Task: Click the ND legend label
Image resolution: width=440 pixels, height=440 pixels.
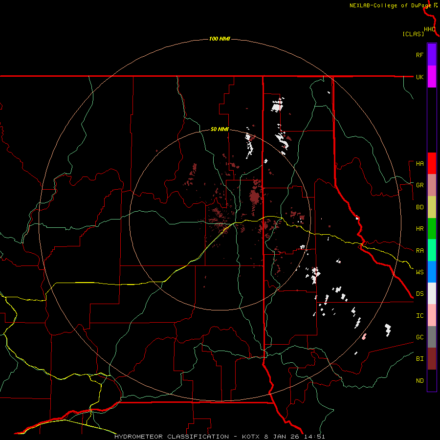Action: [x=419, y=381]
